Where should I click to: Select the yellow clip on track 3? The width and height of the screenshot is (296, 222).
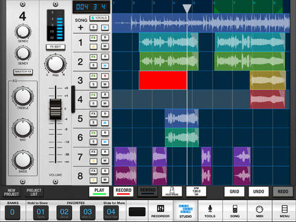coord(268,80)
